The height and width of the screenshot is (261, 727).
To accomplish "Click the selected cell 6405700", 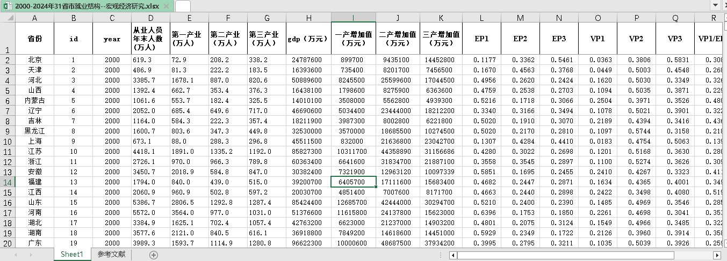I will click(x=353, y=182).
